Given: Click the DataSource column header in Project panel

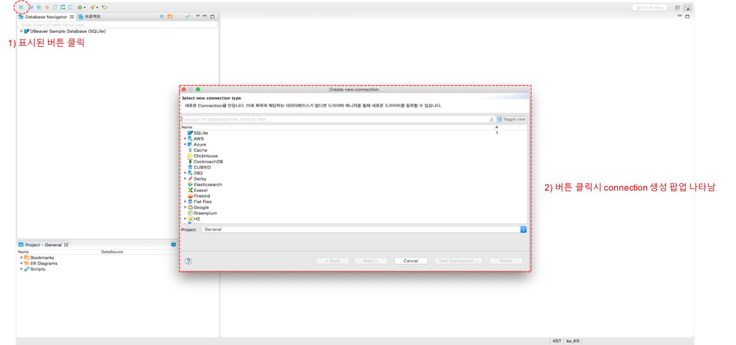Looking at the screenshot, I should (112, 252).
